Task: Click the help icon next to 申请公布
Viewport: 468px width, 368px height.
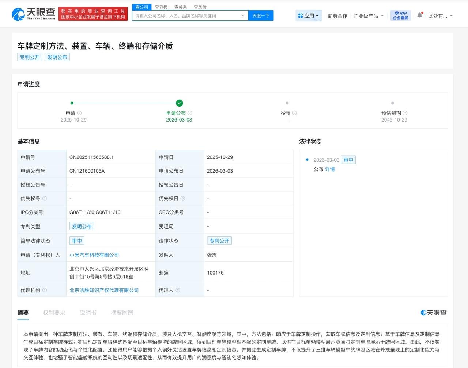Action: pos(190,113)
